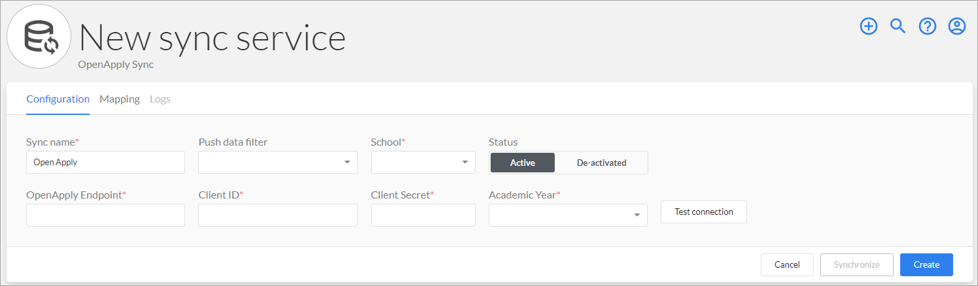
Task: Open help via question mark icon
Action: (x=928, y=26)
